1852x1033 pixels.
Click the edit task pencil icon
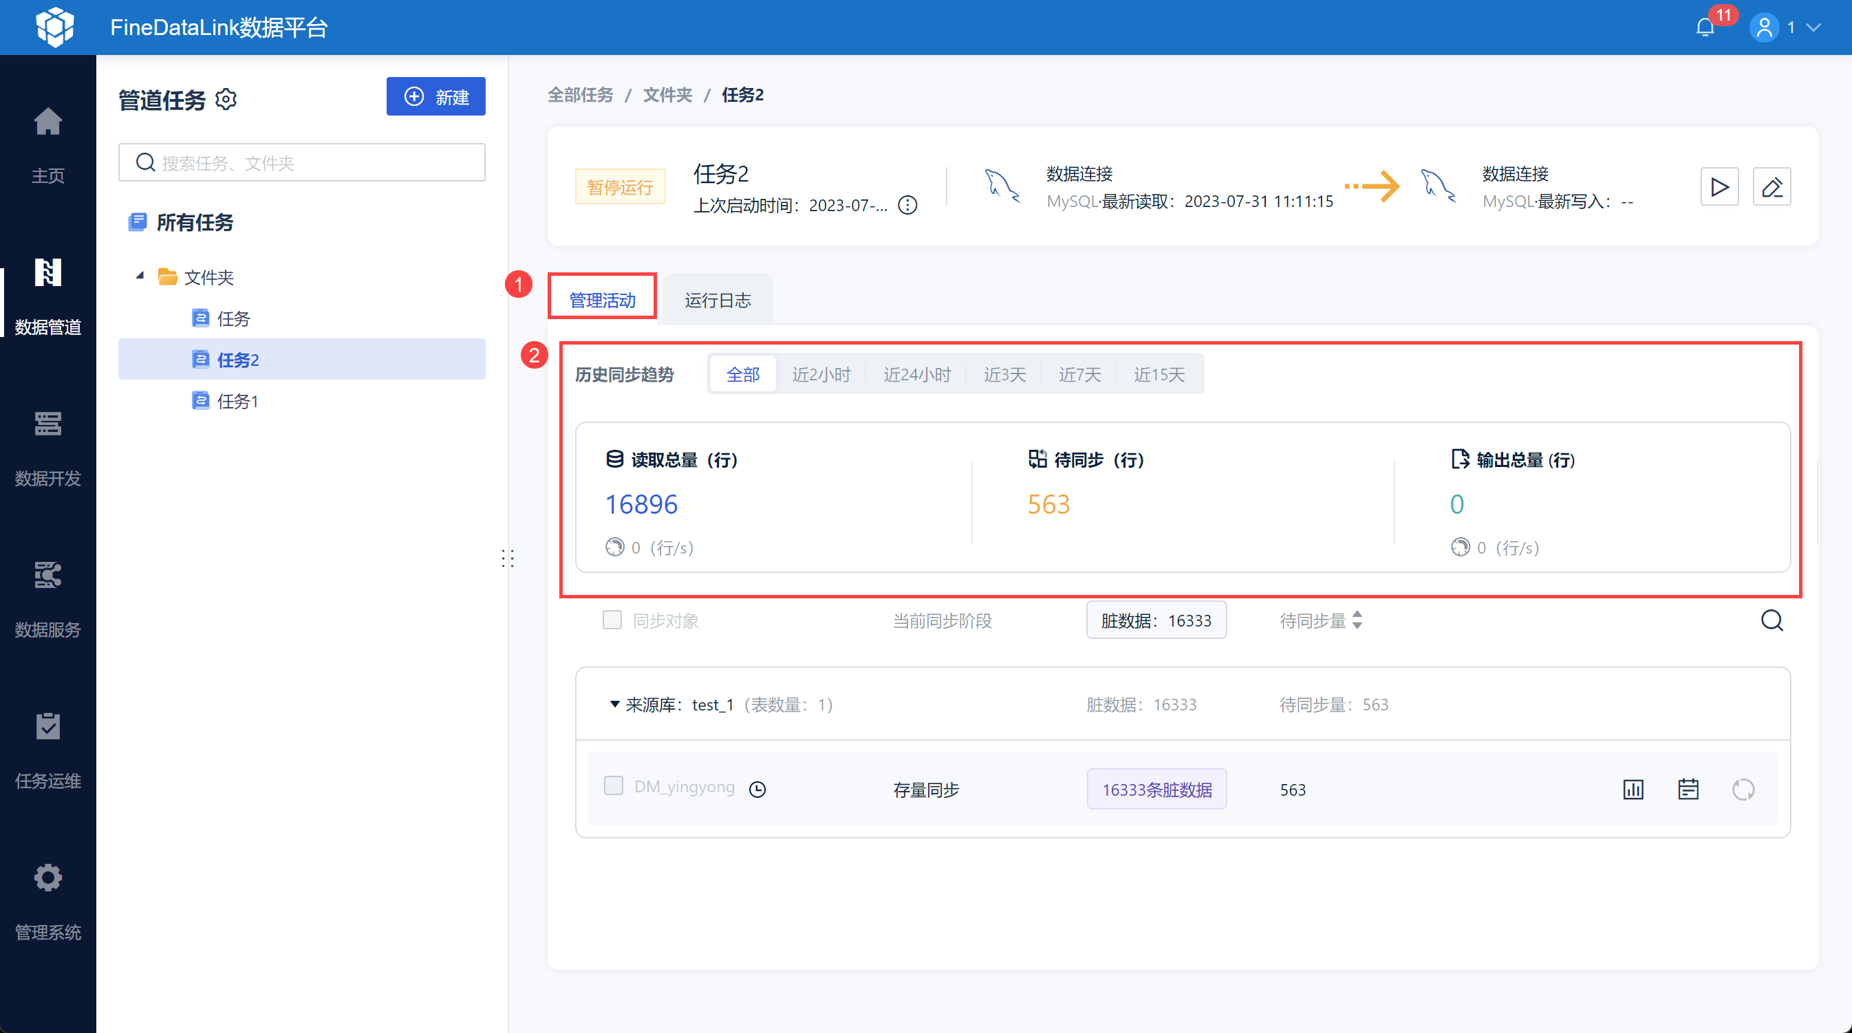click(x=1772, y=188)
